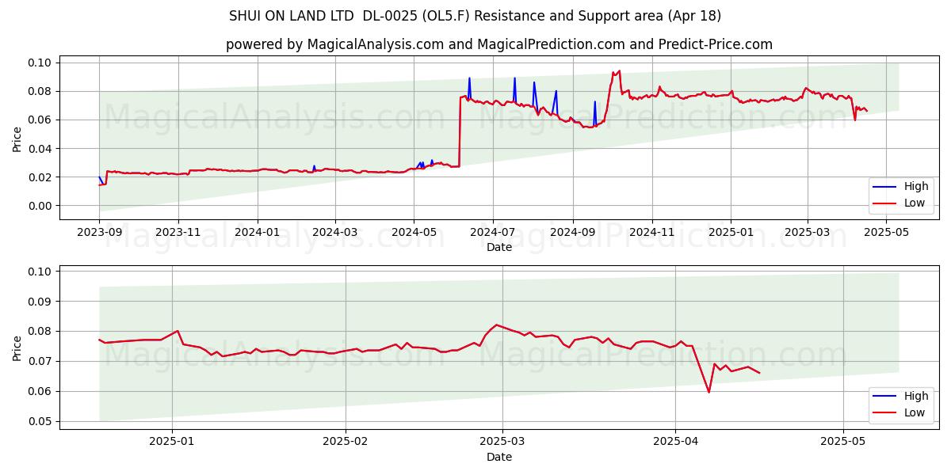
Task: Click the SHUI ON LAND LTD chart title
Action: [475, 16]
